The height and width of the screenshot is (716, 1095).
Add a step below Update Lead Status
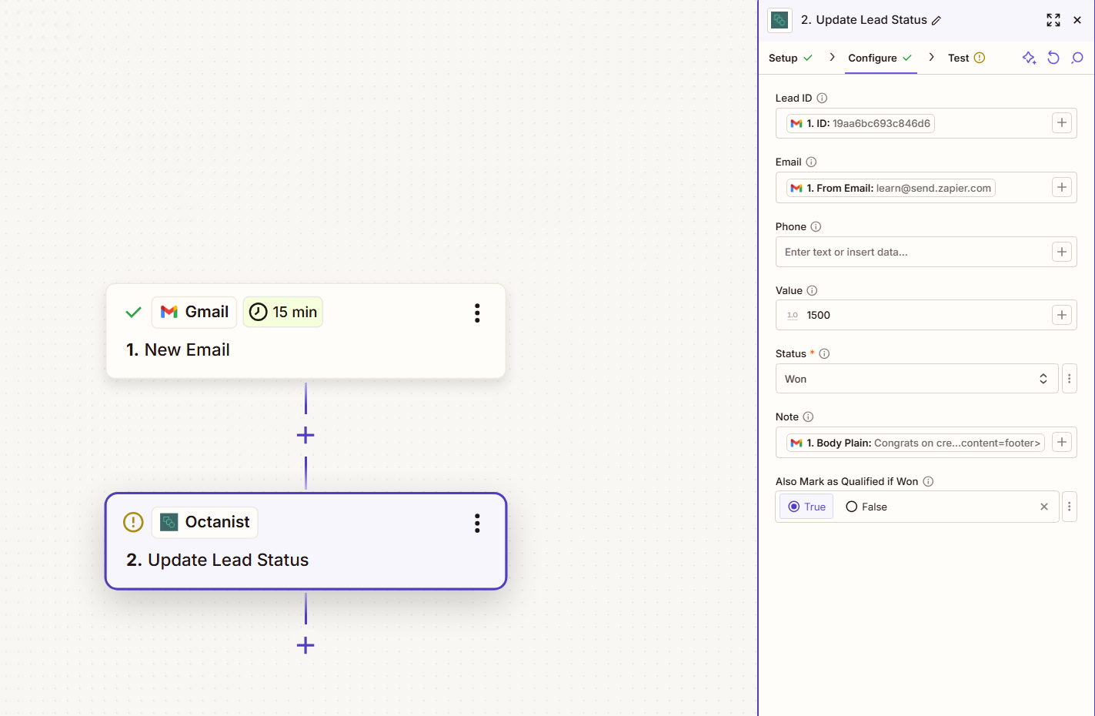pos(305,645)
